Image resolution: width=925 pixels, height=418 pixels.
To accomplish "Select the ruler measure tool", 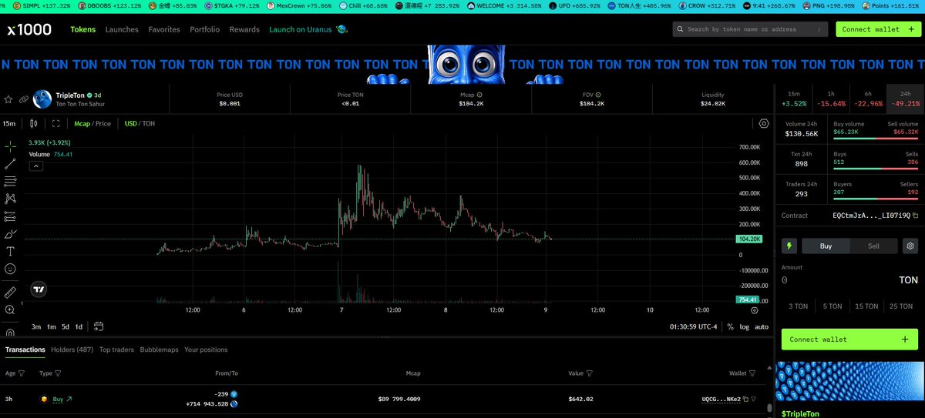I will pos(10,293).
